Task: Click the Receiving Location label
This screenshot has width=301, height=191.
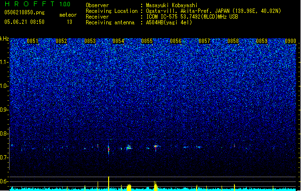Action: 111,11
